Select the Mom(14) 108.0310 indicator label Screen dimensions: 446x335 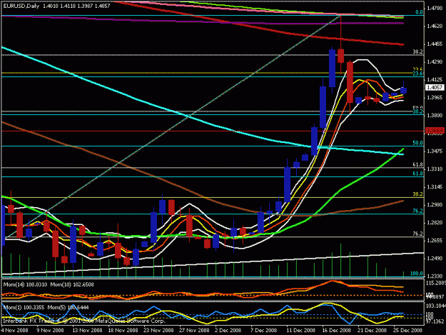coord(25,284)
